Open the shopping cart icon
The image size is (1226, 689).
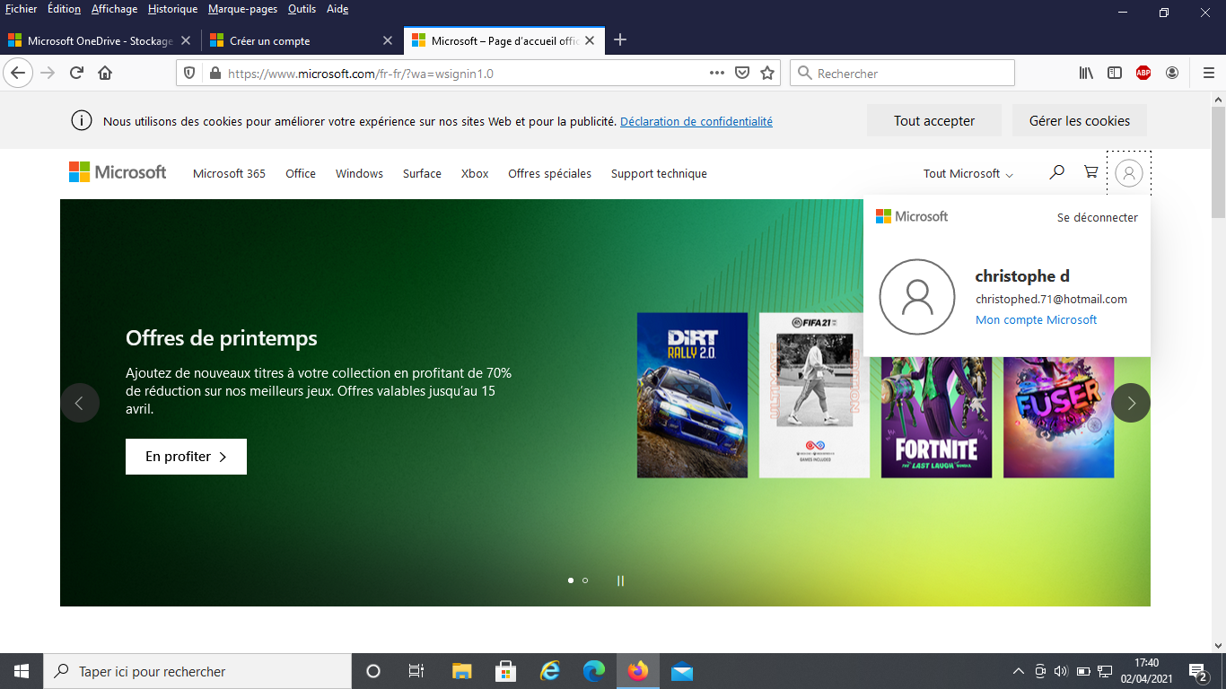coord(1090,172)
